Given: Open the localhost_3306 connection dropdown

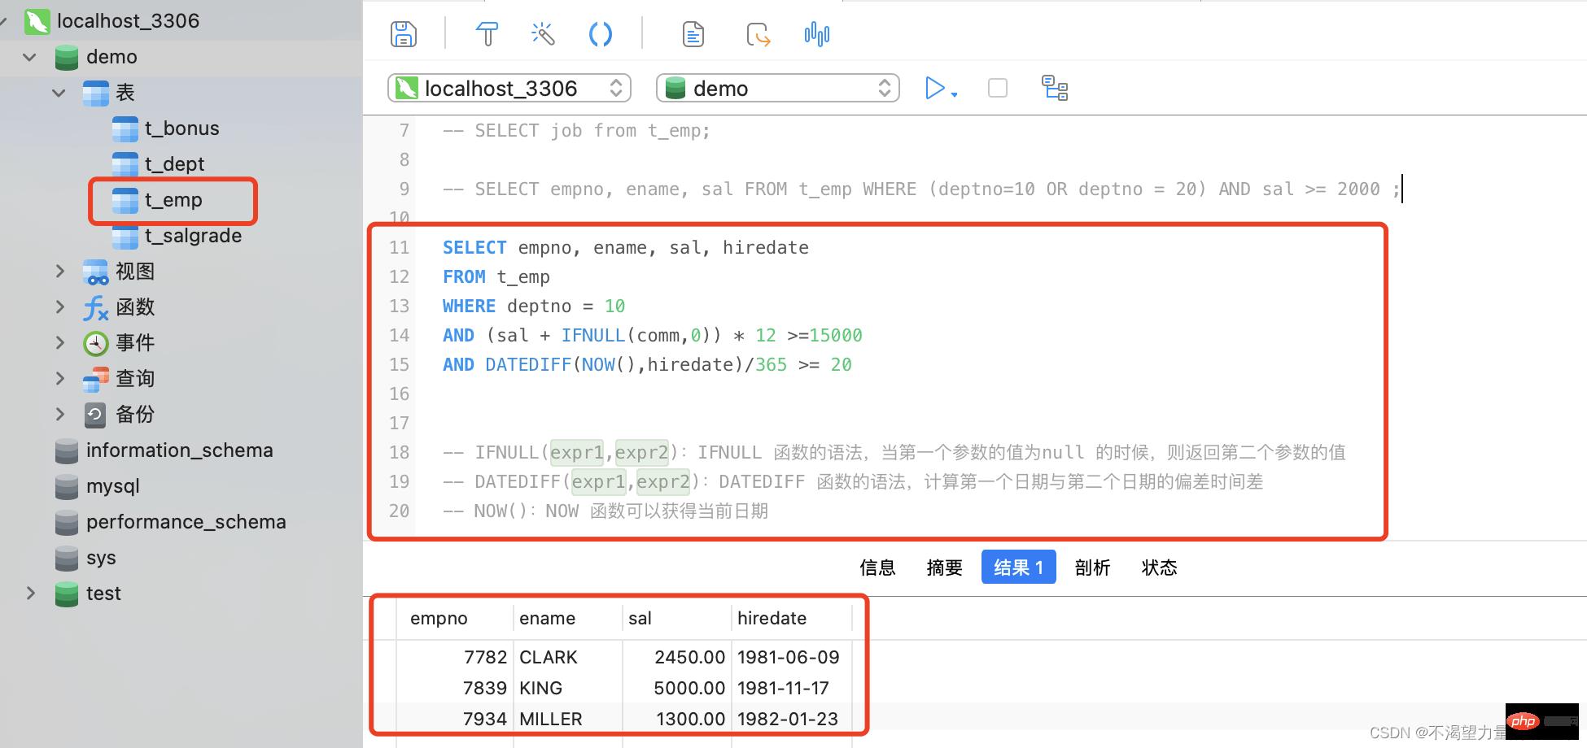Looking at the screenshot, I should tap(509, 88).
